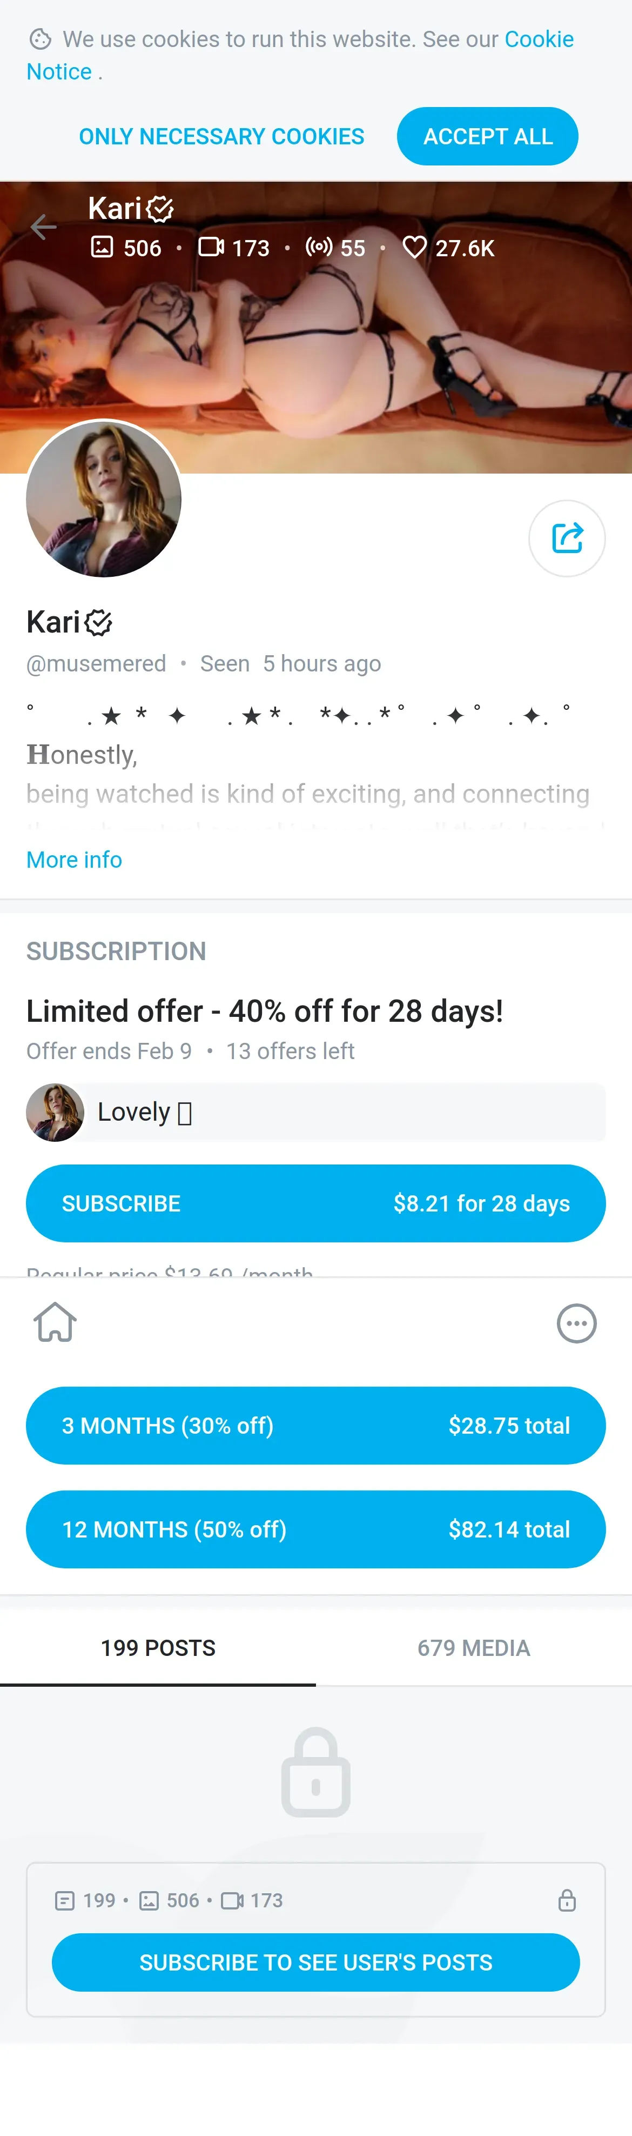This screenshot has height=2136, width=632.
Task: Open the Cookie Notice link
Action: tap(300, 56)
